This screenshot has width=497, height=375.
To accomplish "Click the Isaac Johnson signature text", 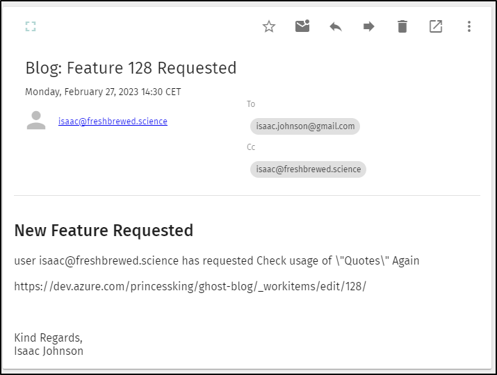I will pos(49,351).
